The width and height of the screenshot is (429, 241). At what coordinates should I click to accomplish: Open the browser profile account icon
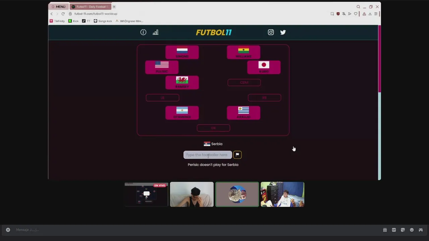[364, 14]
